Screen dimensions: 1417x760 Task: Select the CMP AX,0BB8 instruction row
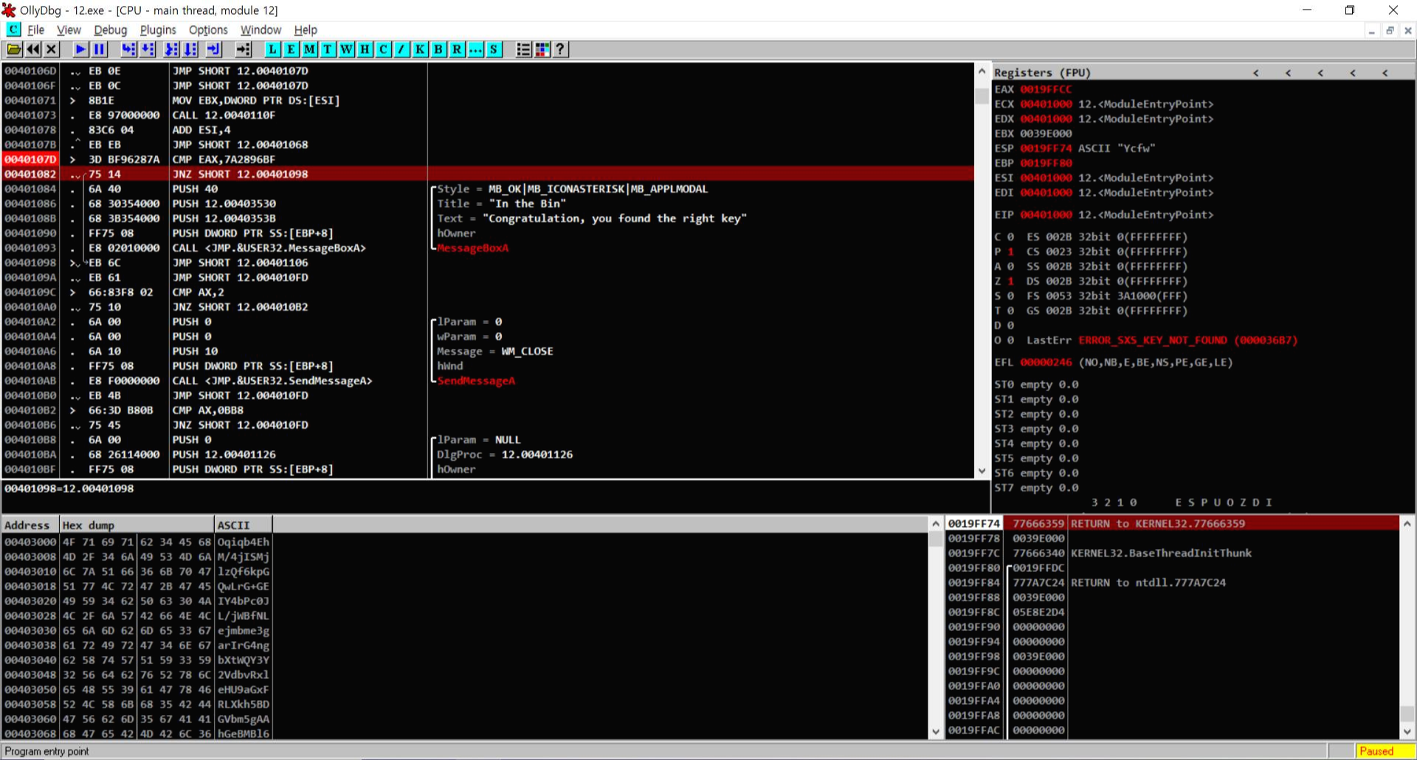[487, 410]
